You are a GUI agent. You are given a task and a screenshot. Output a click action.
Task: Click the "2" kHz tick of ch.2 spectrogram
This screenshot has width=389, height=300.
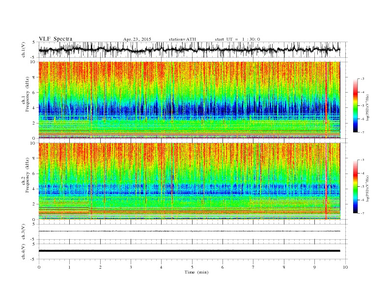click(x=34, y=204)
